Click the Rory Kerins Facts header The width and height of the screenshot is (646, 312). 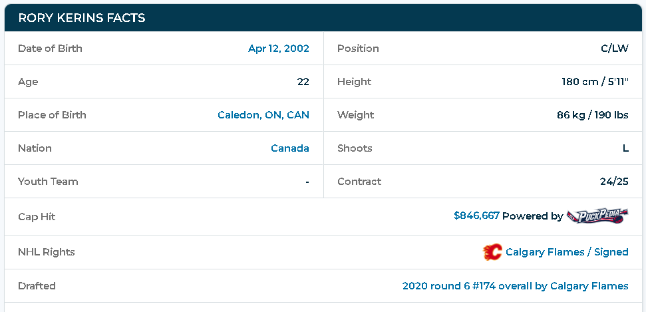[82, 18]
